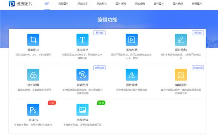The width and height of the screenshot is (218, 135).
Task: Open the 添加形状 shape icon
Action: [132, 40]
